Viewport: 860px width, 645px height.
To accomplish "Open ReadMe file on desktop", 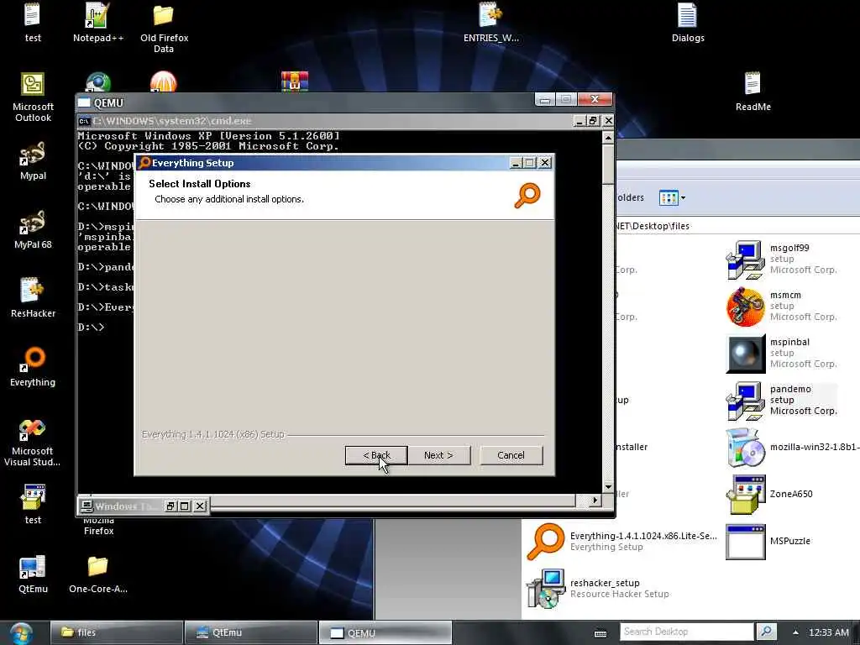I will pos(752,92).
